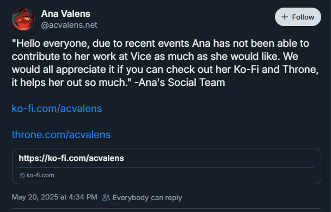Click the horizontal divider below the timestamp
Viewport: 331px width, 212px height.
(167, 209)
